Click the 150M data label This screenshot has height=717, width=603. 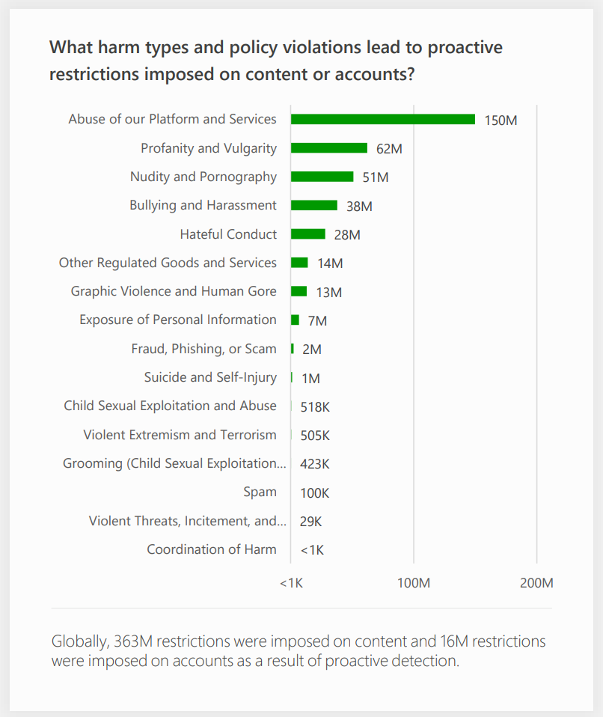pyautogui.click(x=501, y=120)
